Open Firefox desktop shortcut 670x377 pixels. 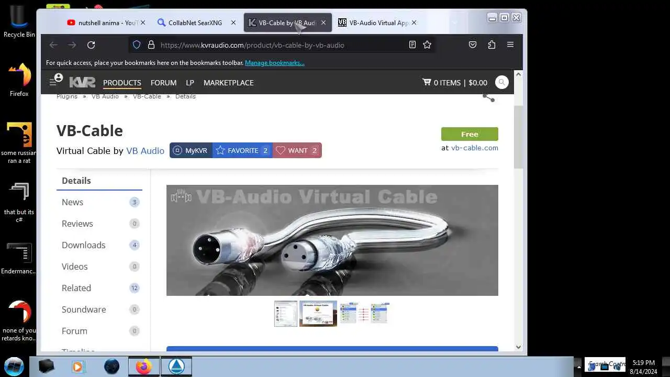coord(19,80)
